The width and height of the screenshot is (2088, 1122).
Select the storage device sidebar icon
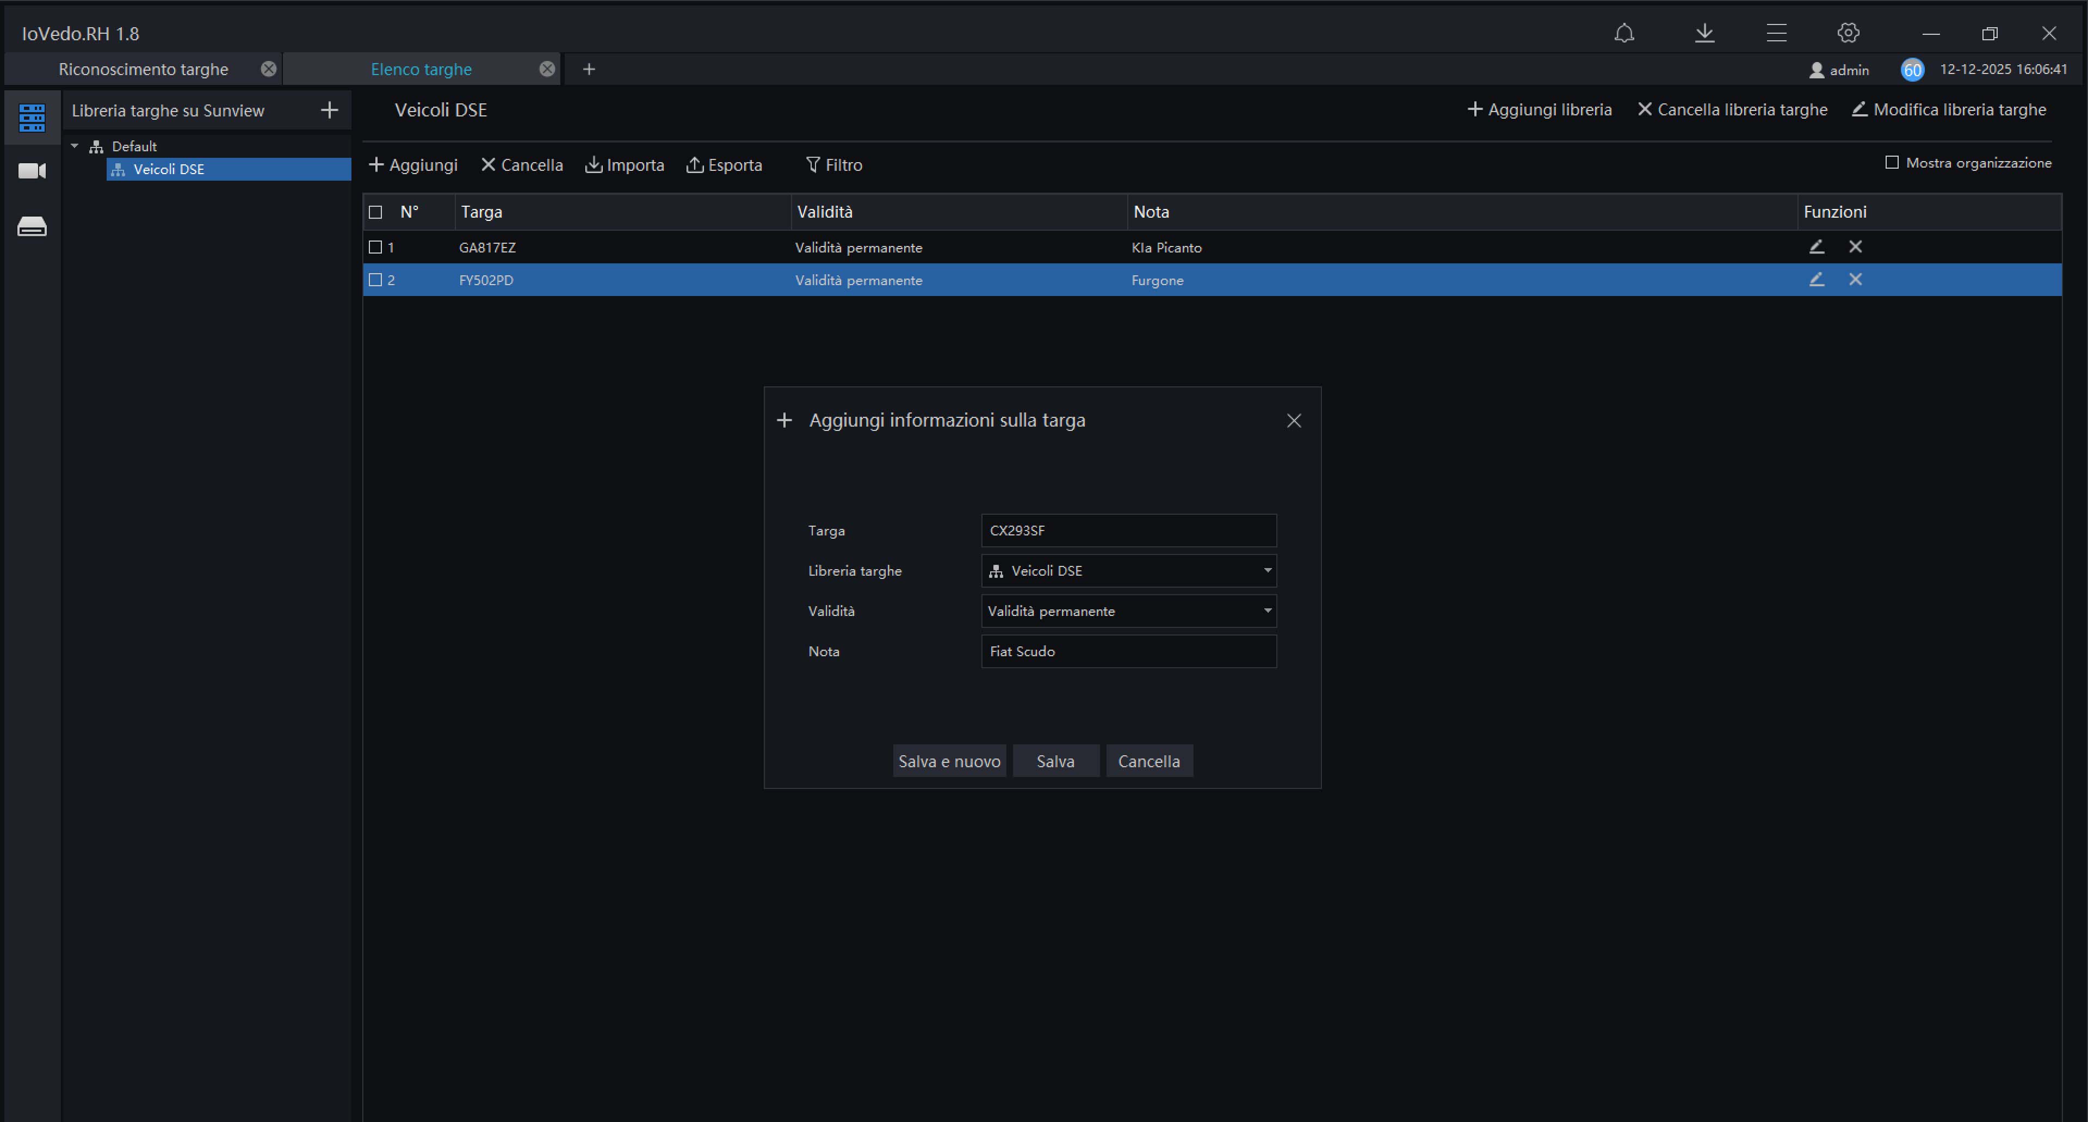[x=32, y=227]
